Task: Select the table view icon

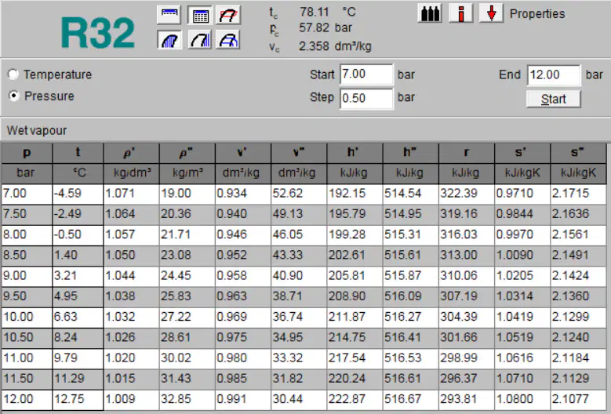Action: pos(199,15)
